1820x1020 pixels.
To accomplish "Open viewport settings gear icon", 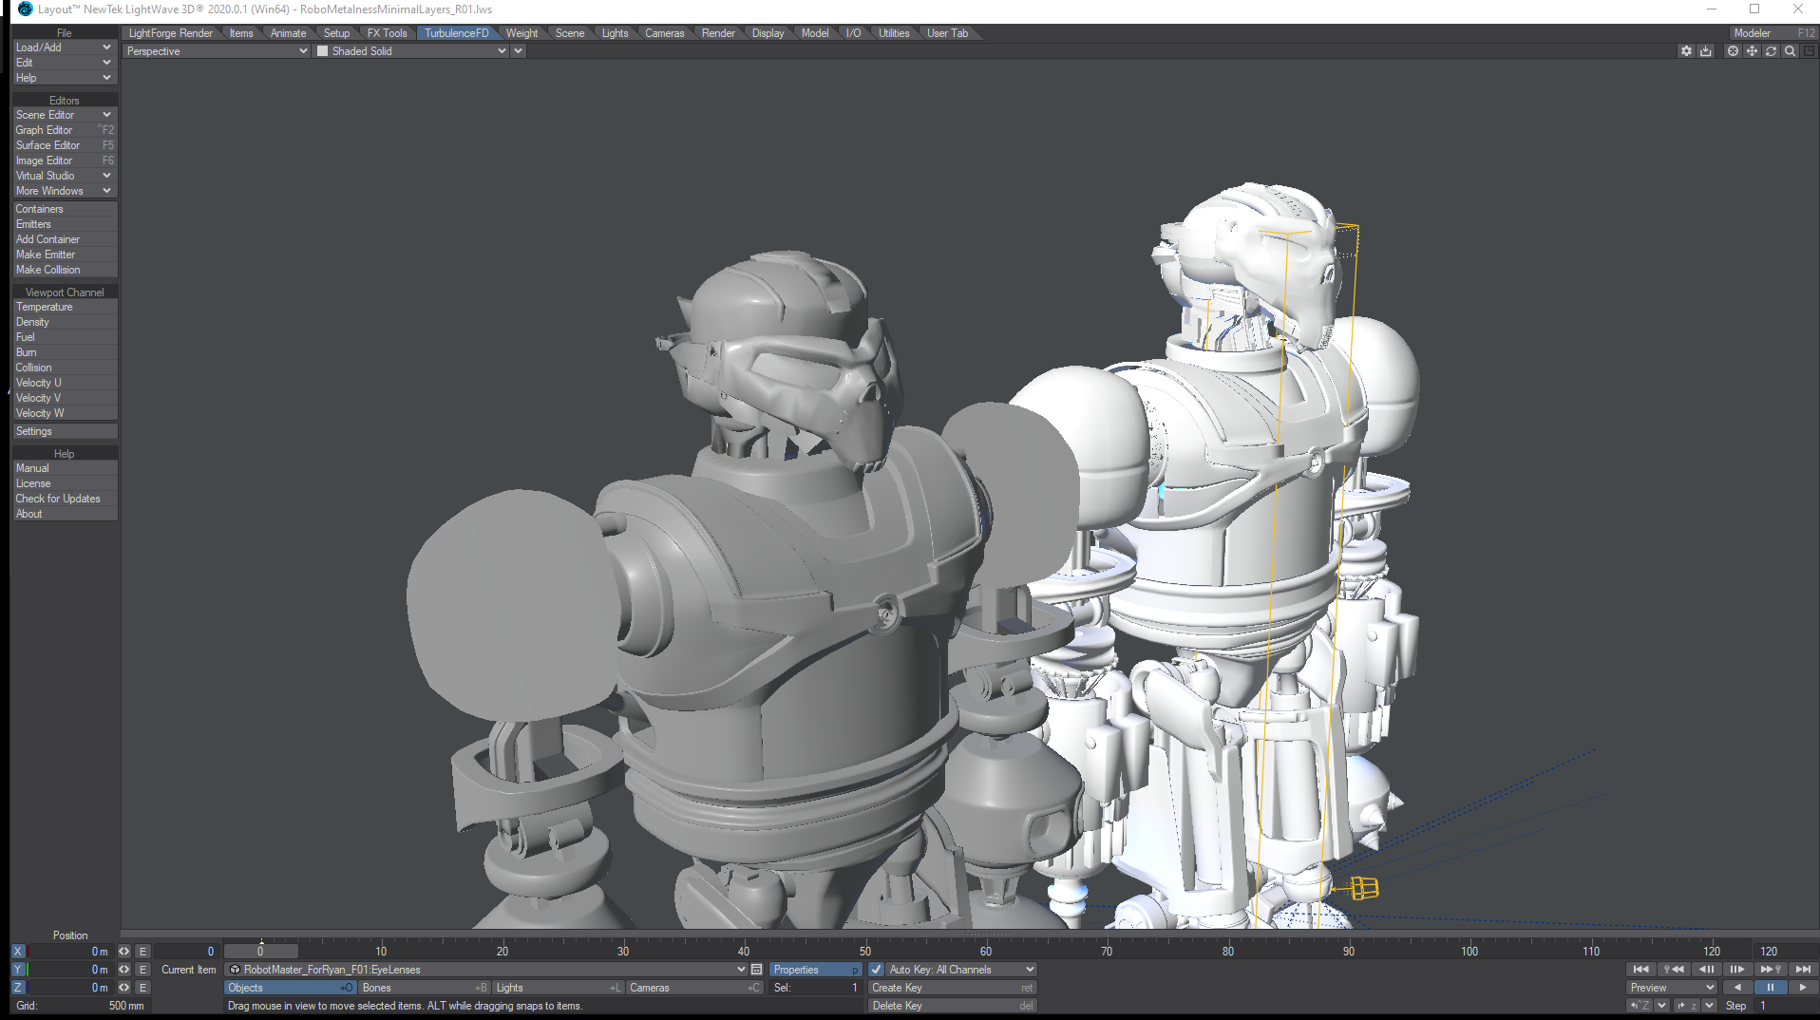I will tap(1686, 51).
